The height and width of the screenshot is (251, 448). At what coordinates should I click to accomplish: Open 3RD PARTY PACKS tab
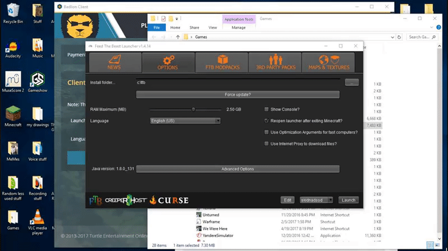coord(275,62)
